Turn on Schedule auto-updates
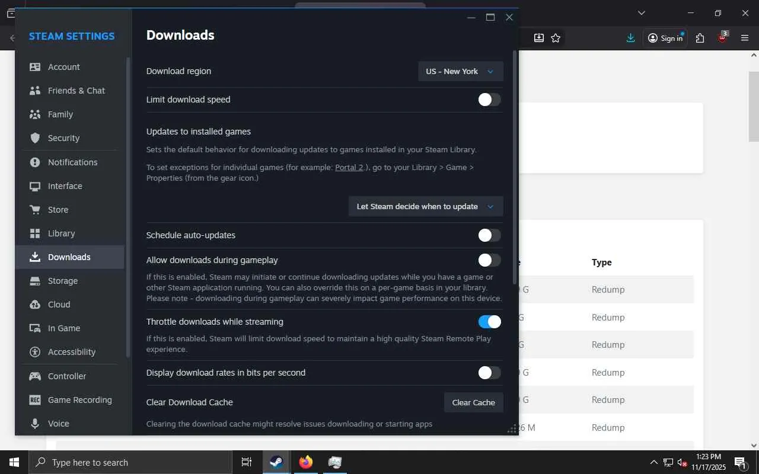Image resolution: width=759 pixels, height=474 pixels. (489, 235)
